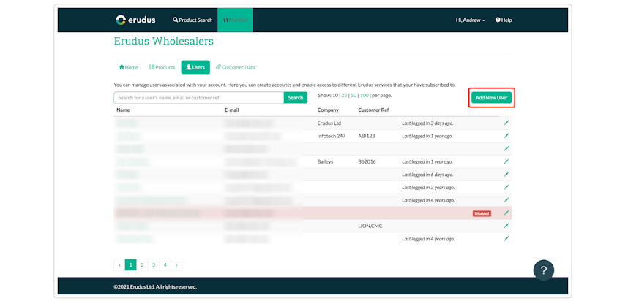This screenshot has width=628, height=301.
Task: Click 'Last logged in 3 days ago' text
Action: pyautogui.click(x=427, y=123)
